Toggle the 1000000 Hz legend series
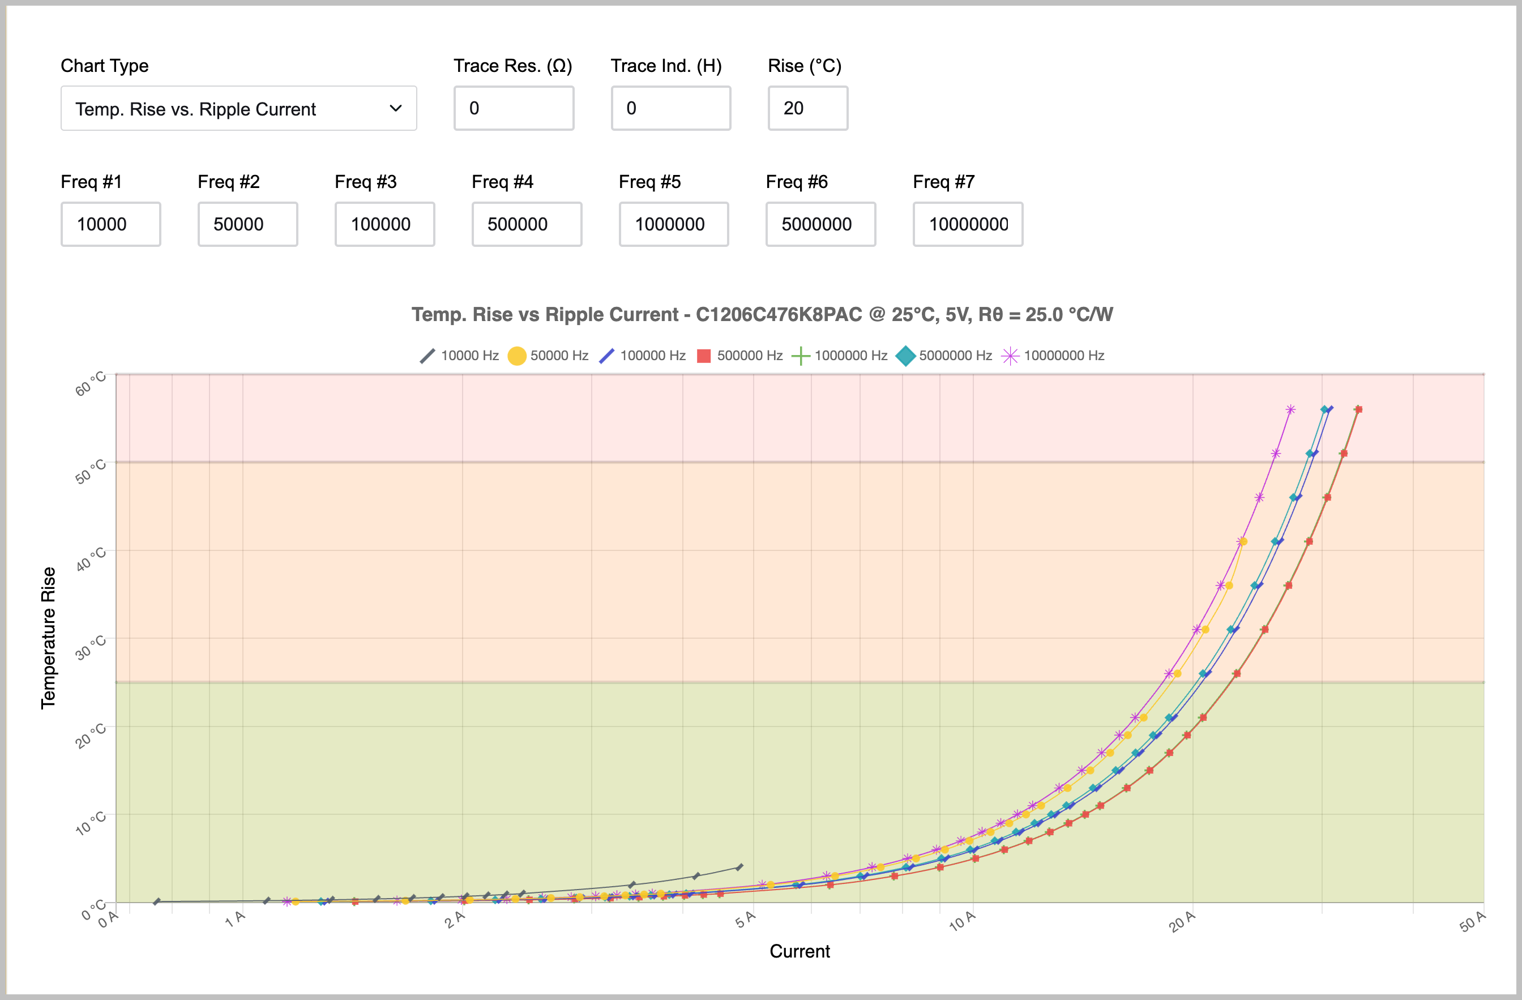This screenshot has width=1522, height=1000. pos(839,356)
